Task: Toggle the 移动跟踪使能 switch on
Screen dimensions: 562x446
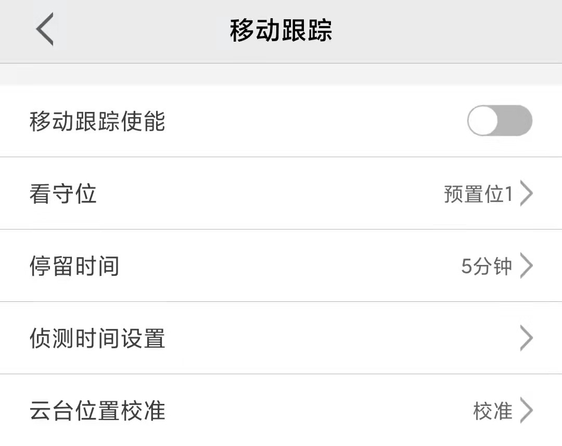Action: tap(500, 120)
